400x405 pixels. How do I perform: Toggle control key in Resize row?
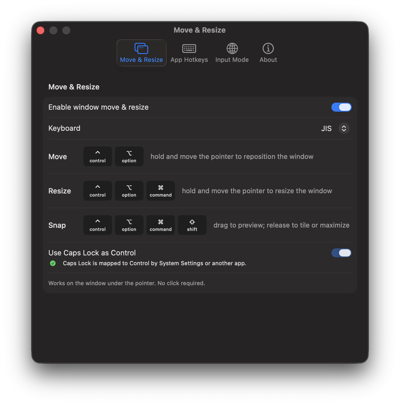point(98,191)
